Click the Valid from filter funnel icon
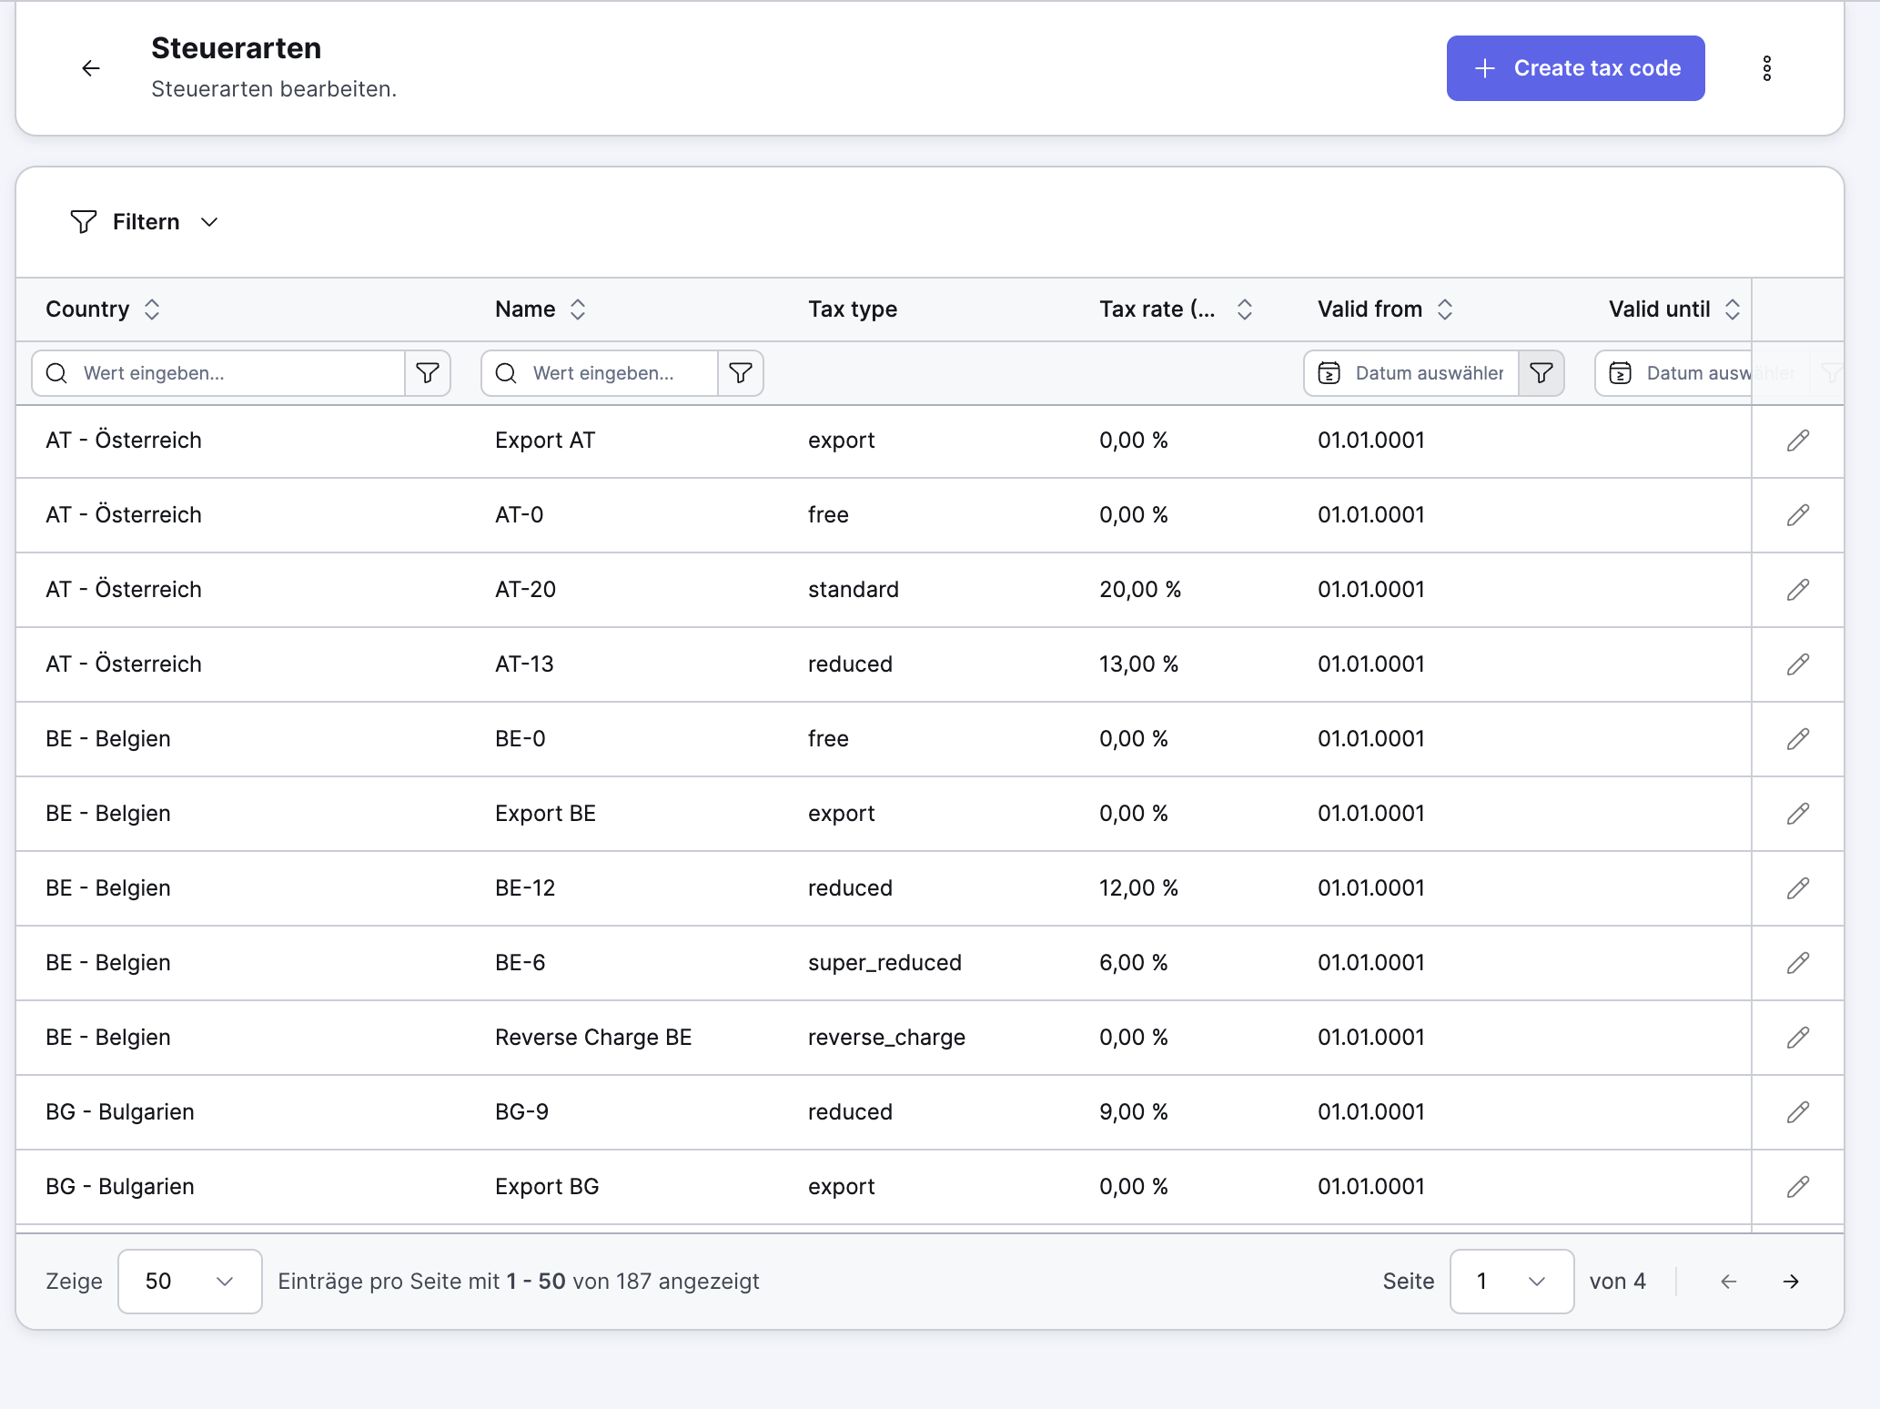Image resolution: width=1880 pixels, height=1409 pixels. pos(1541,373)
